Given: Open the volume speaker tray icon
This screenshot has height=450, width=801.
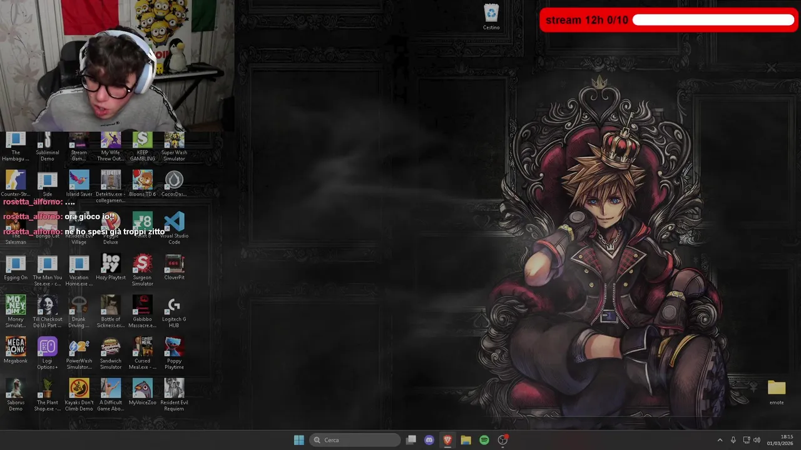Looking at the screenshot, I should [757, 440].
